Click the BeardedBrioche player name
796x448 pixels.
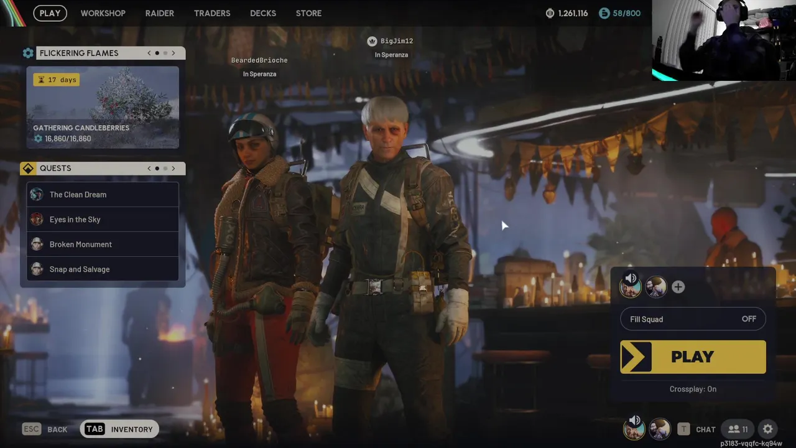(x=259, y=60)
